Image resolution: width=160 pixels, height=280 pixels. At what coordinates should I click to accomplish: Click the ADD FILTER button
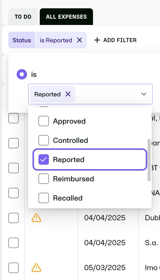click(x=115, y=40)
